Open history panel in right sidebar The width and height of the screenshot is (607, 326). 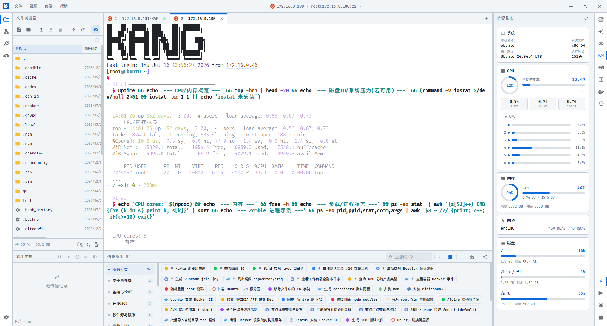coord(601,104)
